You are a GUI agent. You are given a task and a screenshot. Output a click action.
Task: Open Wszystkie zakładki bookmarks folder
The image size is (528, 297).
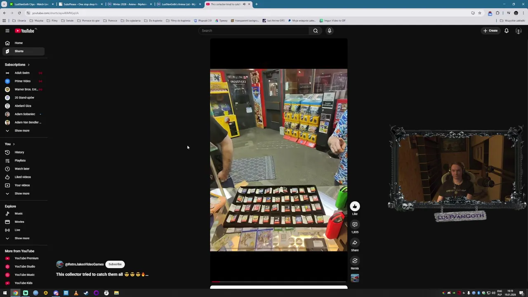tap(513, 20)
